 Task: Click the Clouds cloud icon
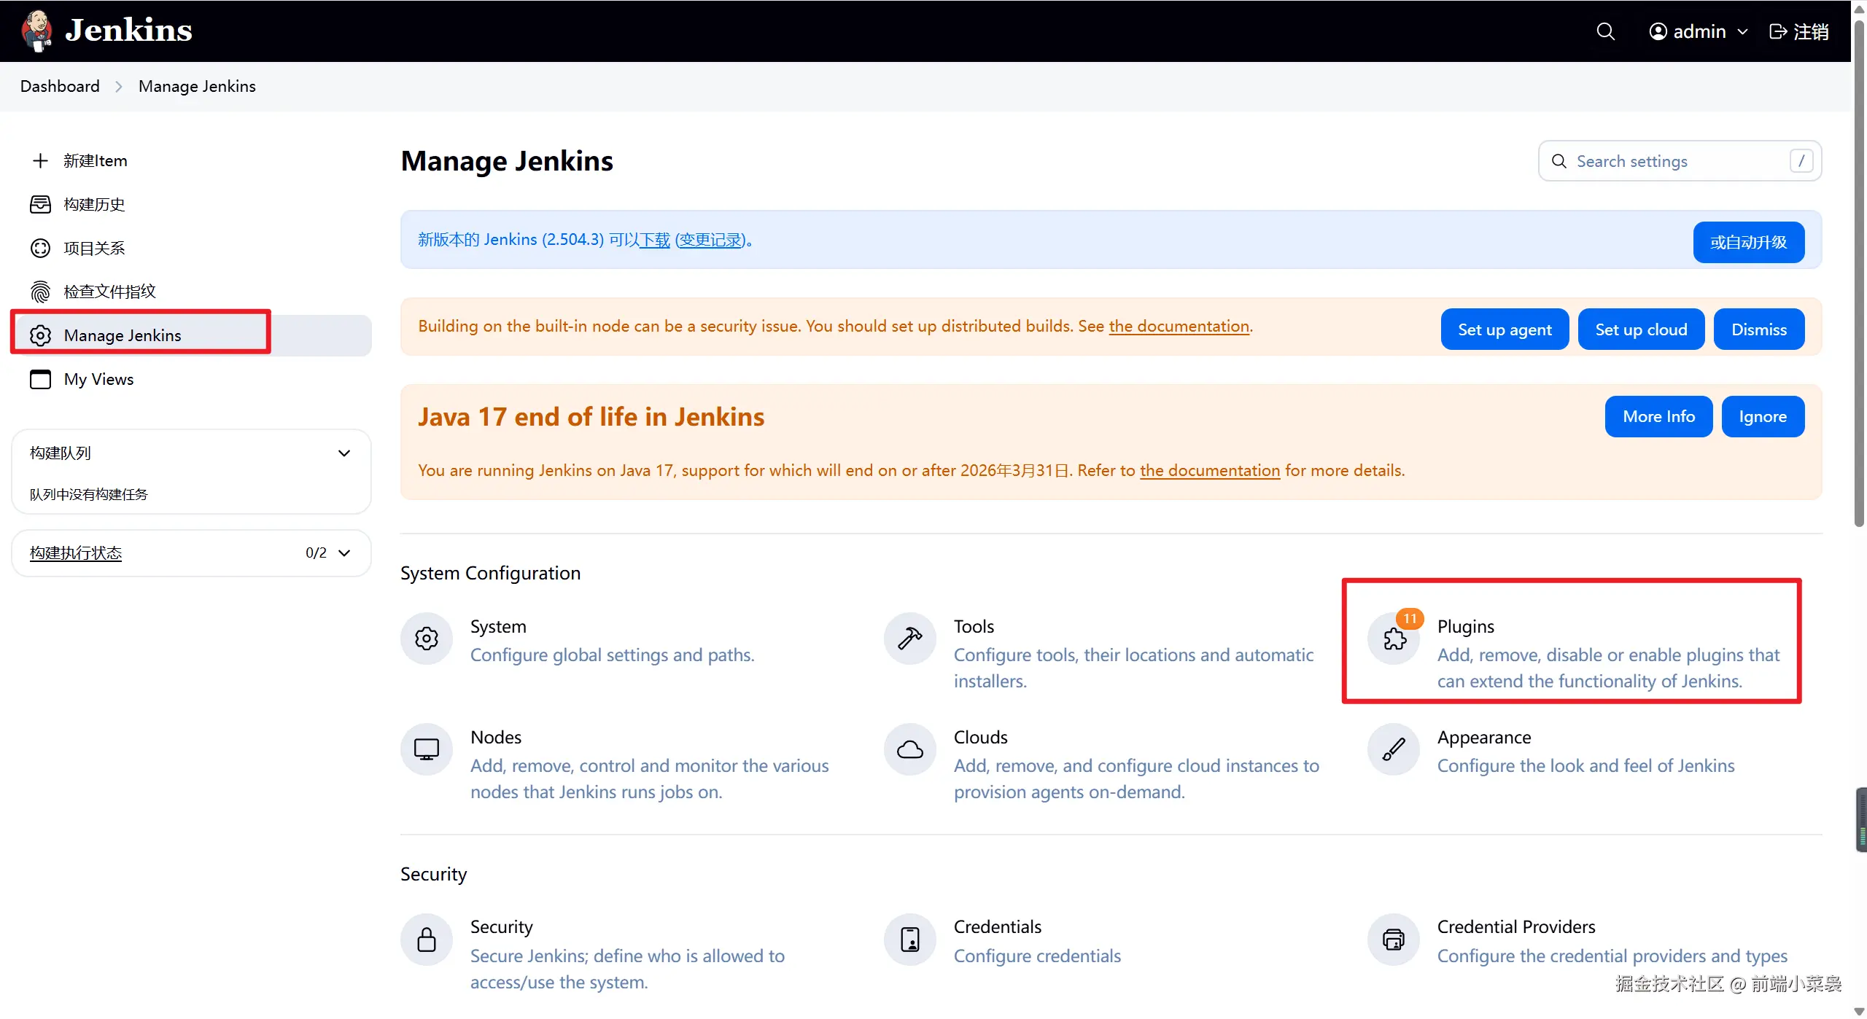(909, 749)
